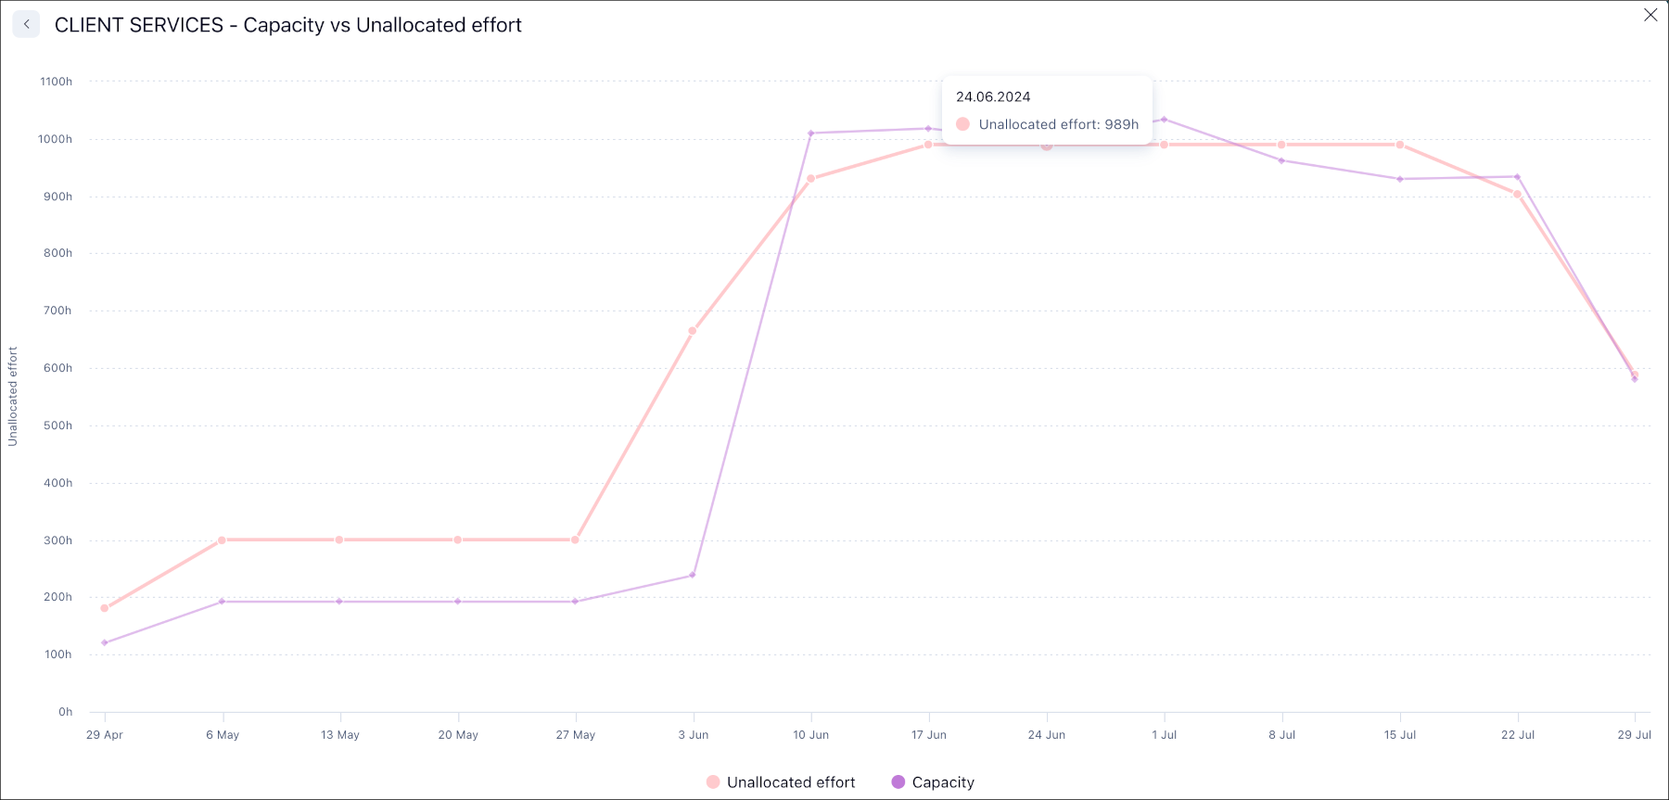Click the 10 Jun capacity data point
Viewport: 1669px width, 800px height.
[811, 133]
